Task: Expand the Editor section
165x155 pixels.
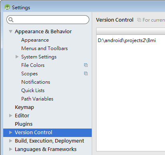Action: pos(11,115)
